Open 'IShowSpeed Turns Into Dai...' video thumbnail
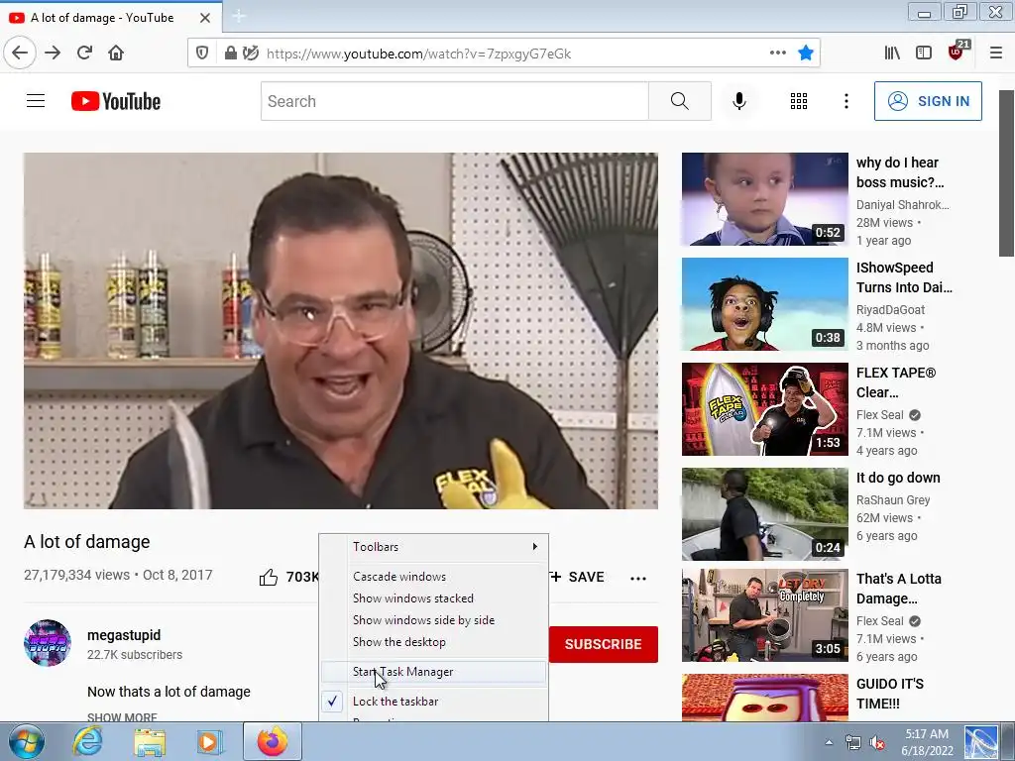The height and width of the screenshot is (761, 1015). (764, 304)
